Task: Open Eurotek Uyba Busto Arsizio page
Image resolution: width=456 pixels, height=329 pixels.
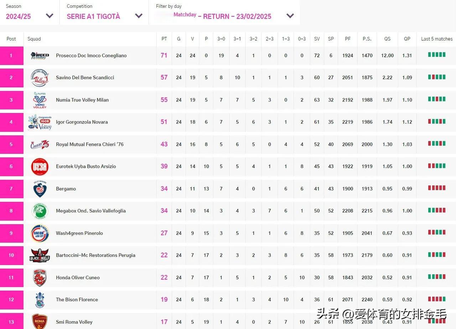Action: 86,166
